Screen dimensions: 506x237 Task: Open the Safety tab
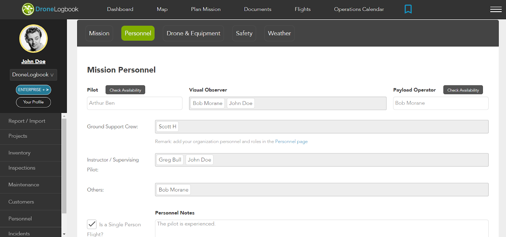(x=244, y=33)
